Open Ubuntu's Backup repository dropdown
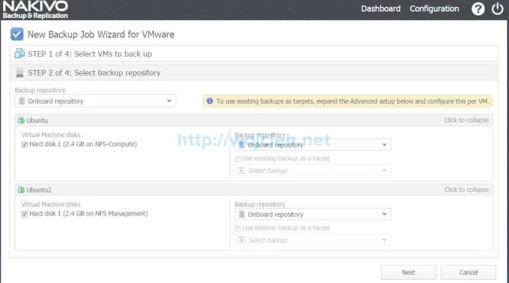The width and height of the screenshot is (509, 283). (x=312, y=145)
